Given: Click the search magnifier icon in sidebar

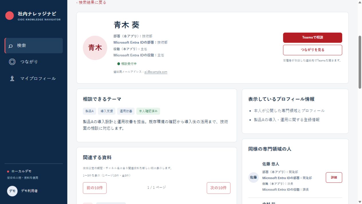Looking at the screenshot, I should click(11, 46).
